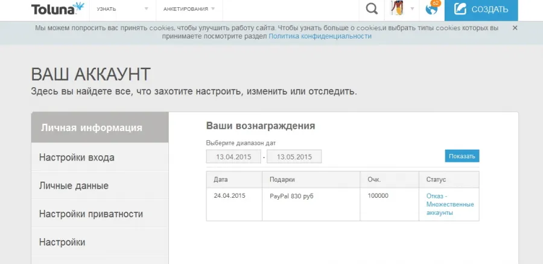Select the 24.04.2015 date cell

(x=235, y=204)
